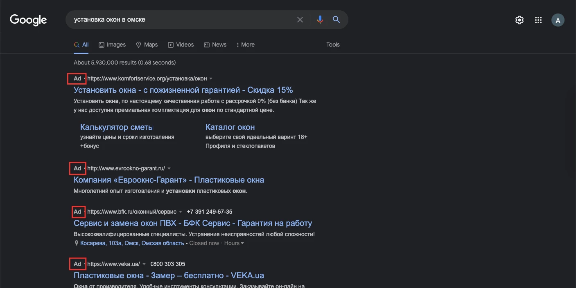Open the More search options menu
This screenshot has width=576, height=288.
click(x=245, y=45)
